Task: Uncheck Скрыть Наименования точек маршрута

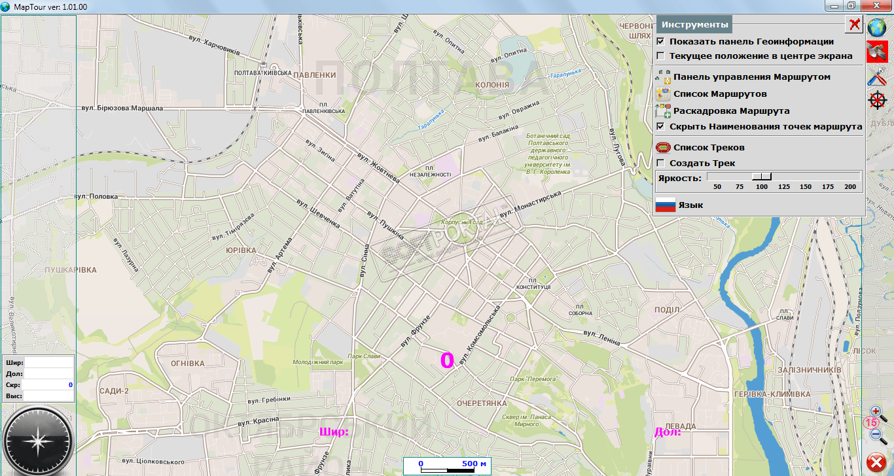Action: tap(660, 126)
